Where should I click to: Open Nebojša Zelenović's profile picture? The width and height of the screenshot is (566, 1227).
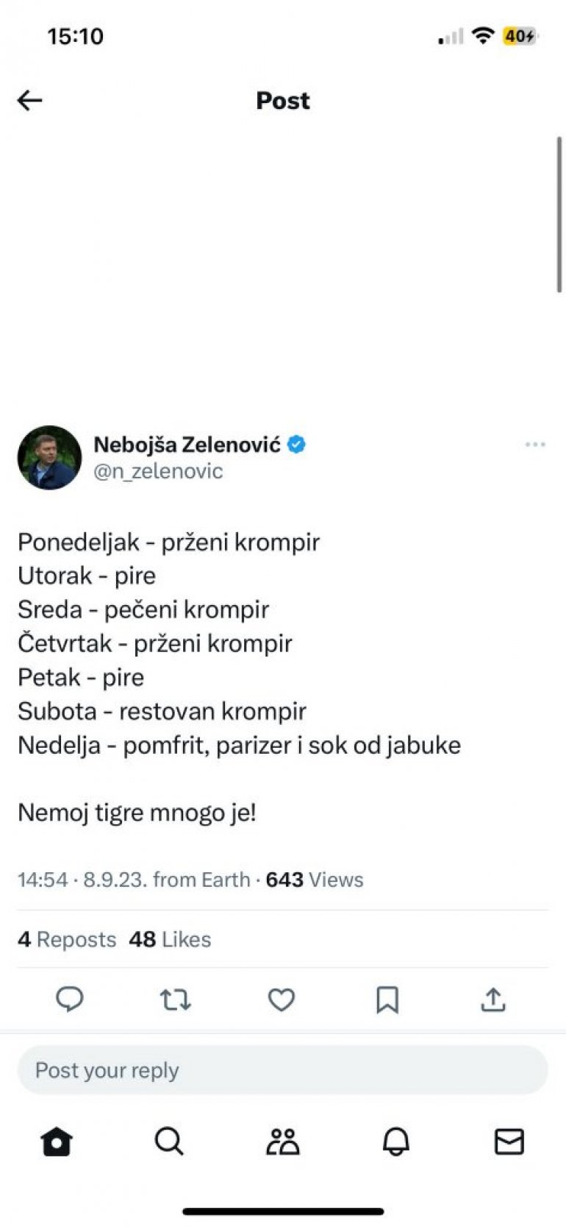coord(49,457)
